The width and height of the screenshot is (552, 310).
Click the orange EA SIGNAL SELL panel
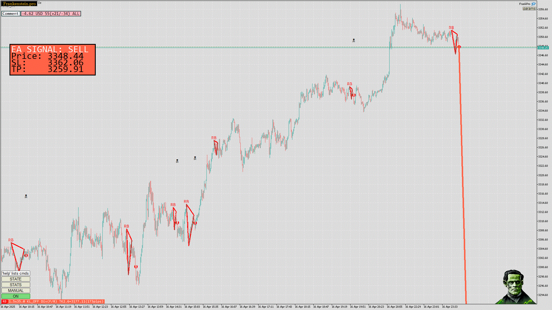pyautogui.click(x=53, y=60)
